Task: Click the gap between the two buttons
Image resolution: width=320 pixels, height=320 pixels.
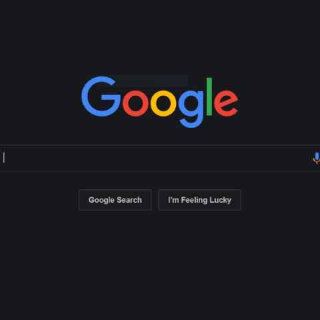Action: [155, 200]
